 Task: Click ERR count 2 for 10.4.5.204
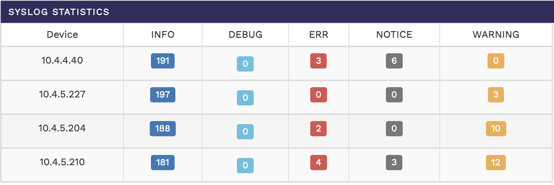318,129
